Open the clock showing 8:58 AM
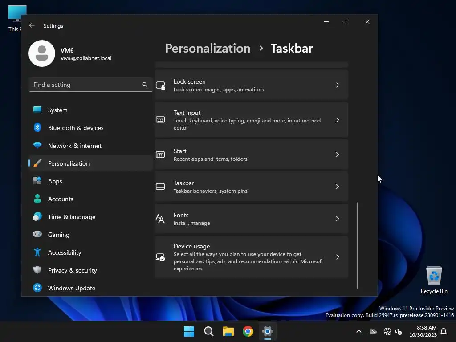 click(423, 331)
